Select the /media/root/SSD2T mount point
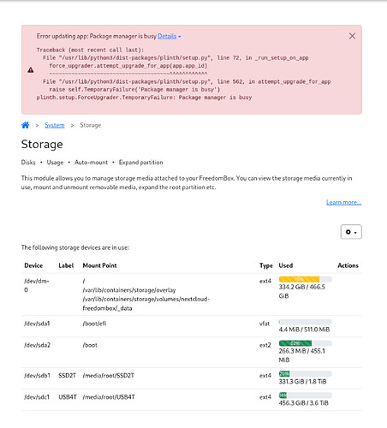 click(x=109, y=376)
